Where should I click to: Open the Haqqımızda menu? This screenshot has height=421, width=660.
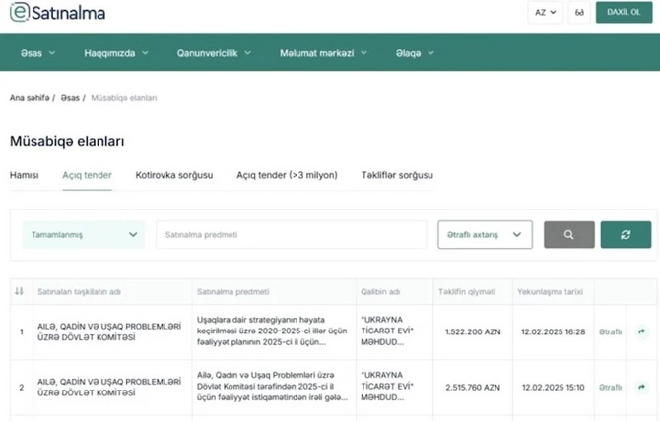click(x=116, y=53)
